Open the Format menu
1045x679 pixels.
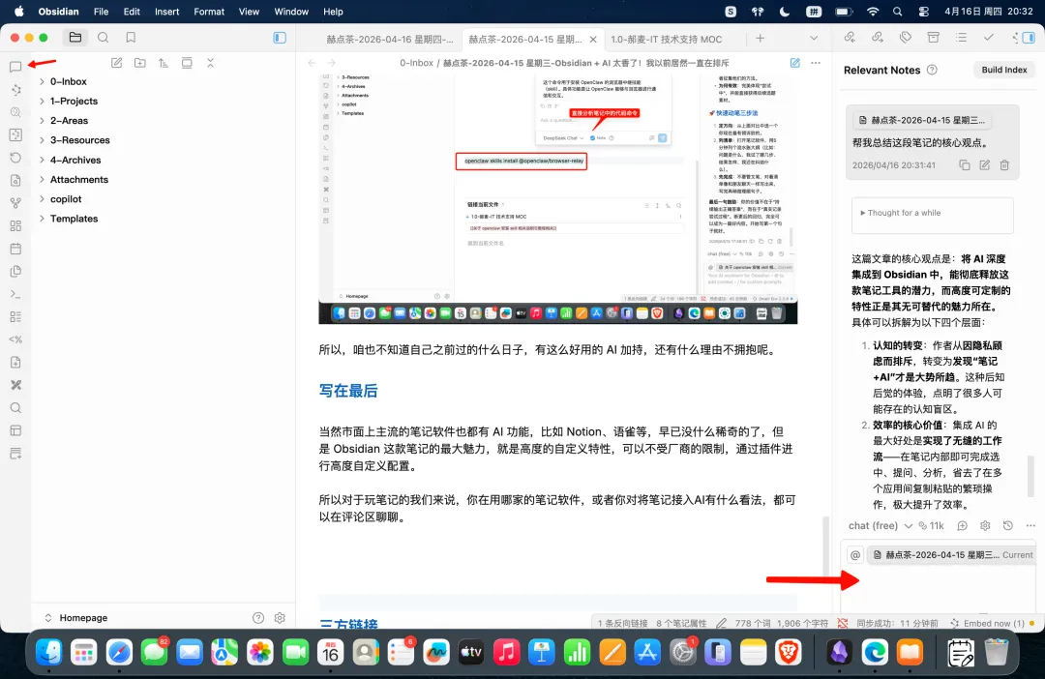click(209, 12)
